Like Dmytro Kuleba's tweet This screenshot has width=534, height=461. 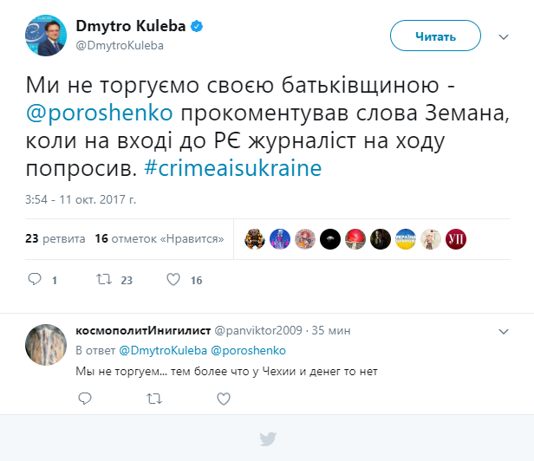point(173,280)
